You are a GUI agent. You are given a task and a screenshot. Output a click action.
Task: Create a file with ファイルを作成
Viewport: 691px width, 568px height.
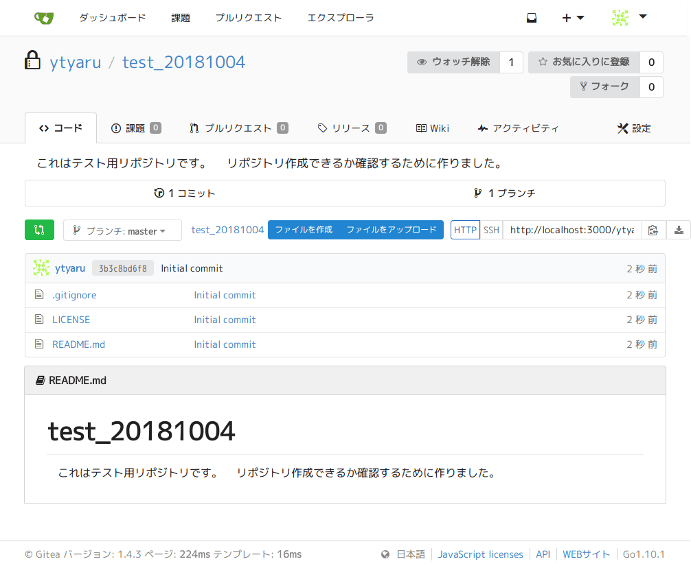(x=304, y=230)
